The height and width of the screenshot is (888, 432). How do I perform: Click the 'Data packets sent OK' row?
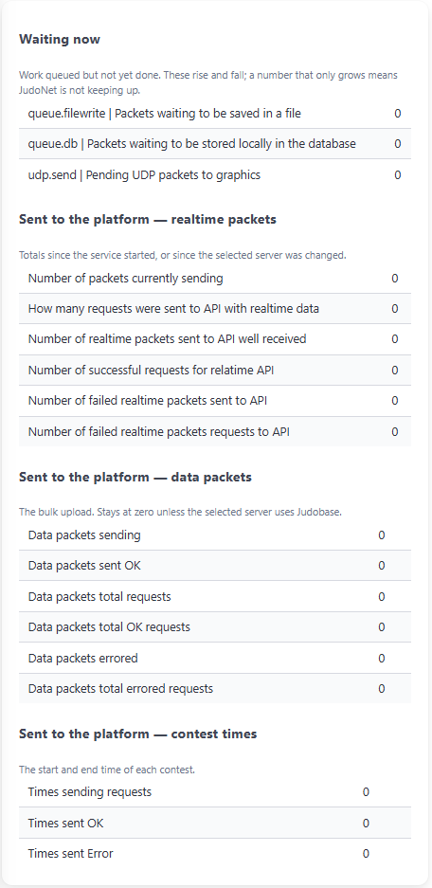coord(215,565)
